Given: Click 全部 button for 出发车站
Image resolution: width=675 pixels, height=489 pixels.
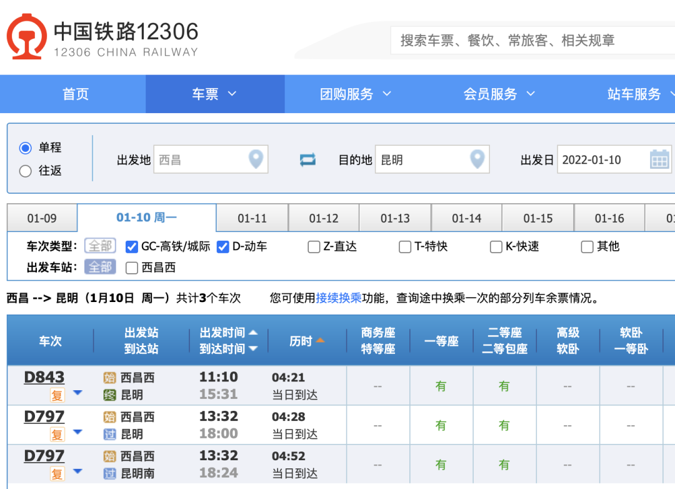Looking at the screenshot, I should (100, 267).
